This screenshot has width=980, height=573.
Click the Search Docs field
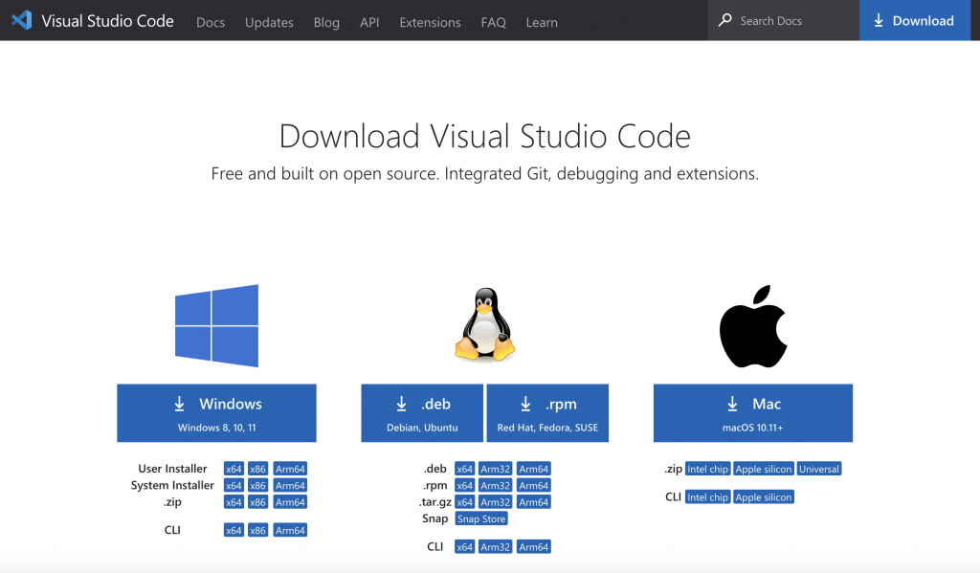pos(783,21)
